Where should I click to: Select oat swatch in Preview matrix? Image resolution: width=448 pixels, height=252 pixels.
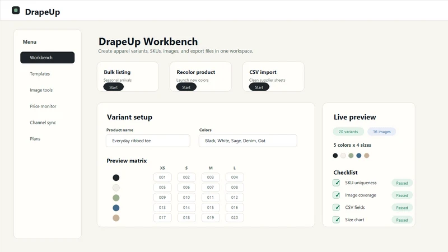[x=116, y=218]
